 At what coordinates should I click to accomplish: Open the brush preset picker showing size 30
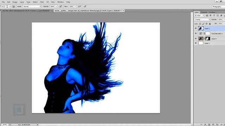click(x=8, y=6)
